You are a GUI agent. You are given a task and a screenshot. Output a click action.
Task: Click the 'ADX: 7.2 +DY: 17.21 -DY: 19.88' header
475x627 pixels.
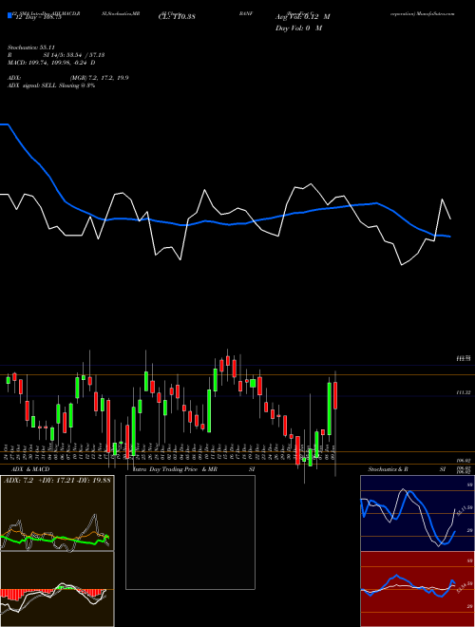click(57, 480)
